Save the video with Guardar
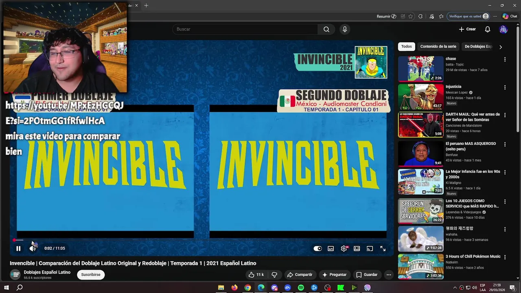 point(367,275)
